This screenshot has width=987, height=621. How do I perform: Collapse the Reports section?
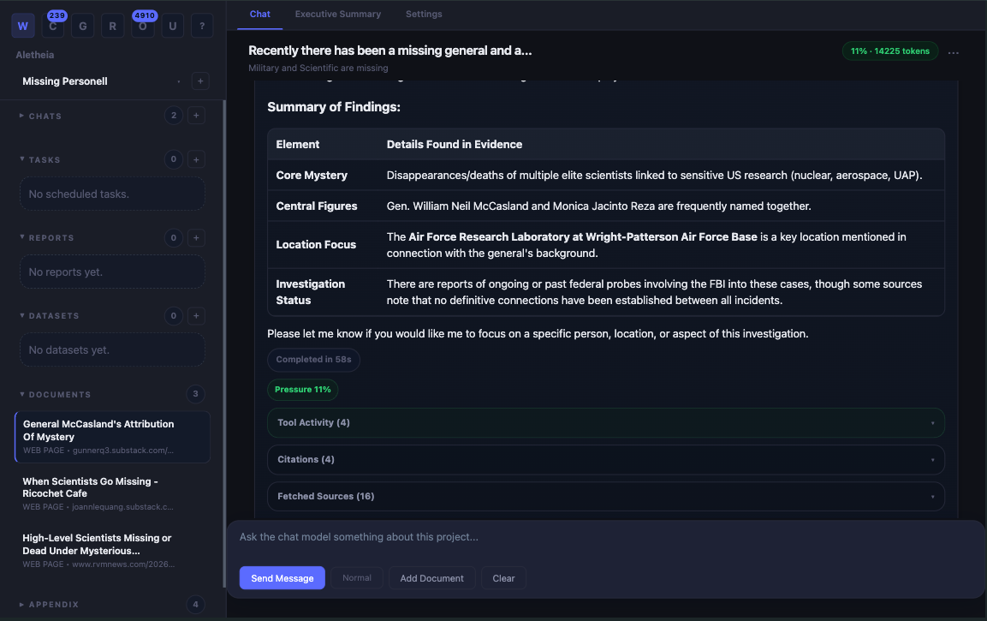tap(46, 237)
